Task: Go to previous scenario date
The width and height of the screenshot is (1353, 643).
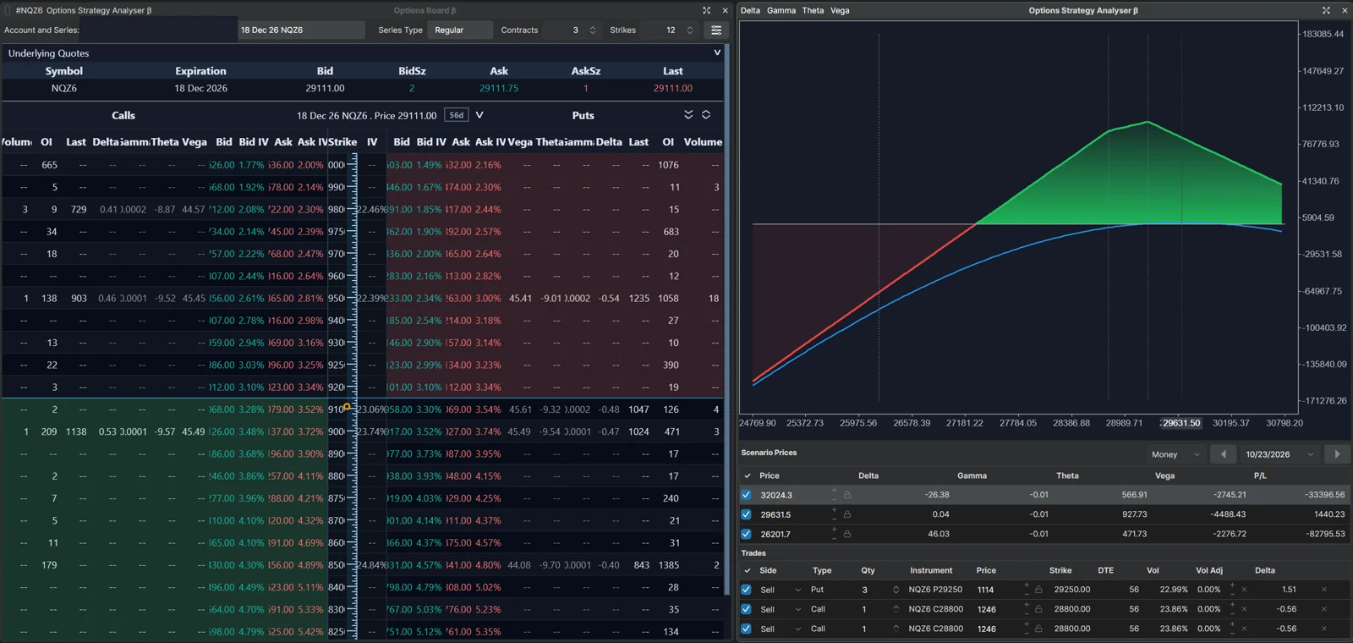Action: [1223, 454]
